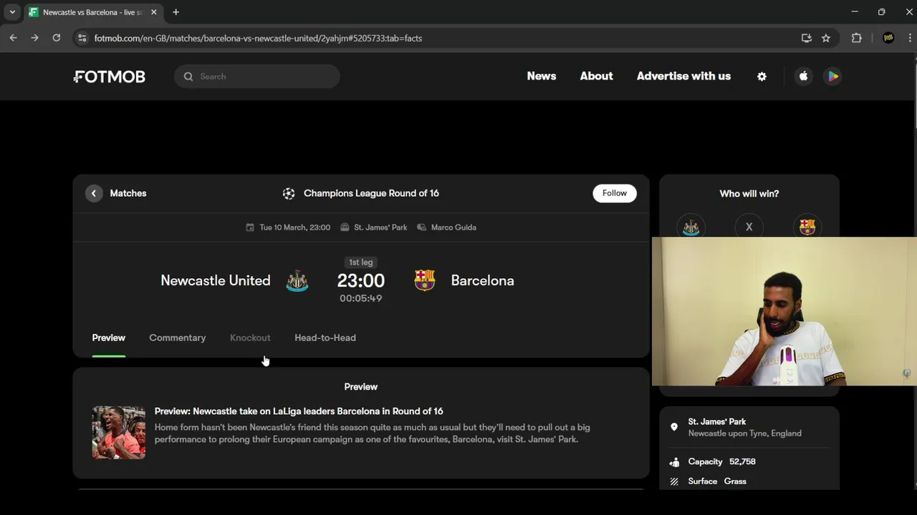This screenshot has height=515, width=917.
Task: Click the referee whistle icon beside Marco Guida
Action: point(422,227)
